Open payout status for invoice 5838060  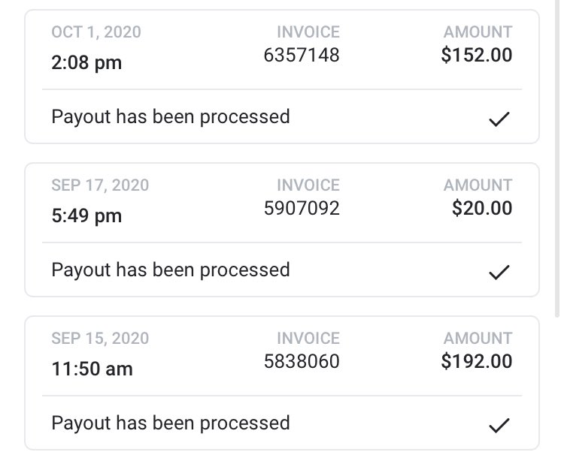[x=171, y=423]
